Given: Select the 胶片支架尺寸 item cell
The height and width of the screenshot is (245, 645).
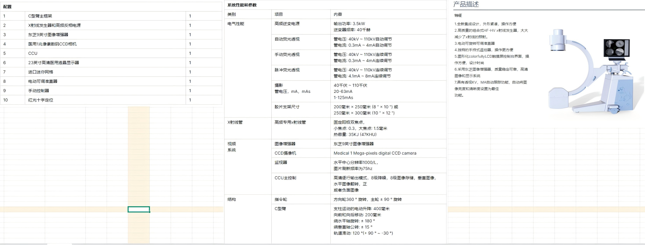Looking at the screenshot, I should (x=287, y=107).
